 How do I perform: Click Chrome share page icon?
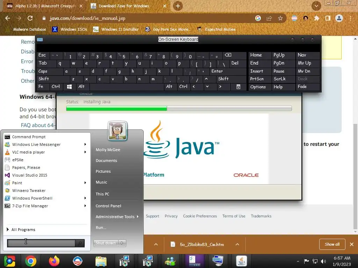269,18
